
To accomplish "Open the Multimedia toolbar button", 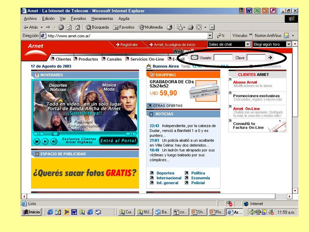I will coord(151,27).
